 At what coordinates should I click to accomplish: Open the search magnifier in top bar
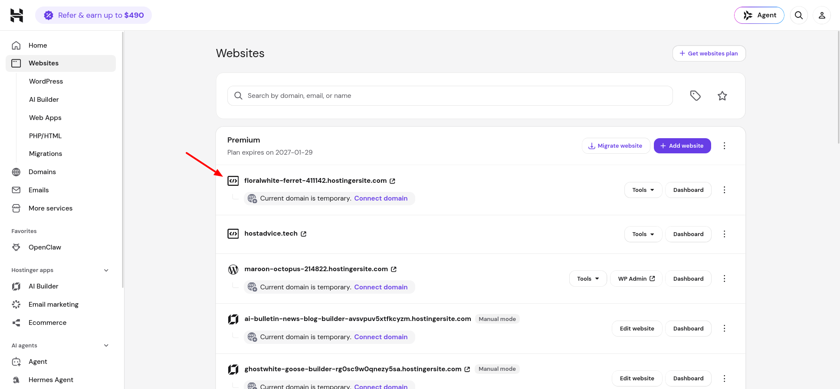[799, 15]
